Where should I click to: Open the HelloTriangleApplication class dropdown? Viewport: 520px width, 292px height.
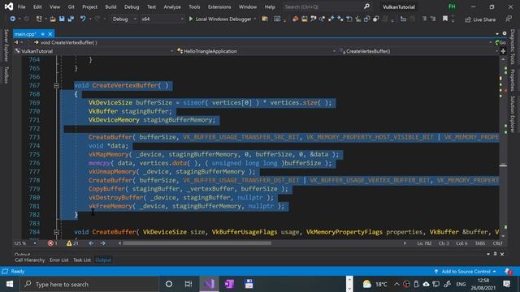click(x=257, y=51)
